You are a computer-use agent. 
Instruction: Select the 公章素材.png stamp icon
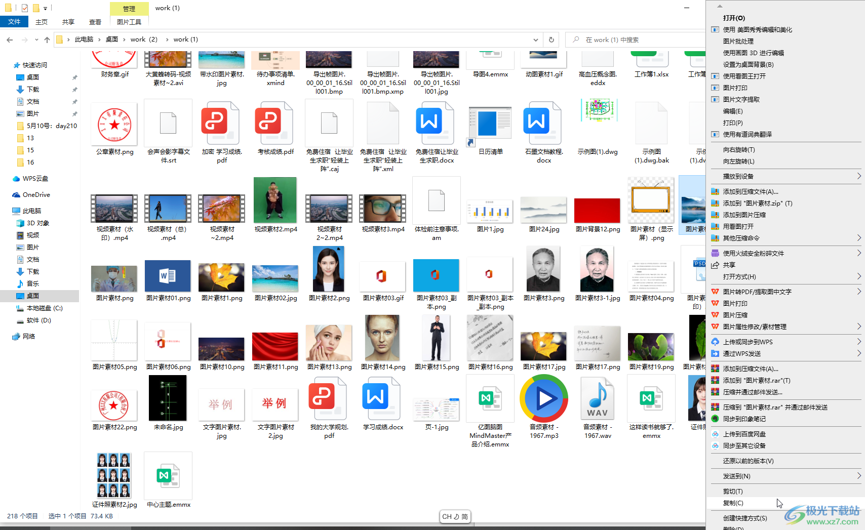point(114,125)
